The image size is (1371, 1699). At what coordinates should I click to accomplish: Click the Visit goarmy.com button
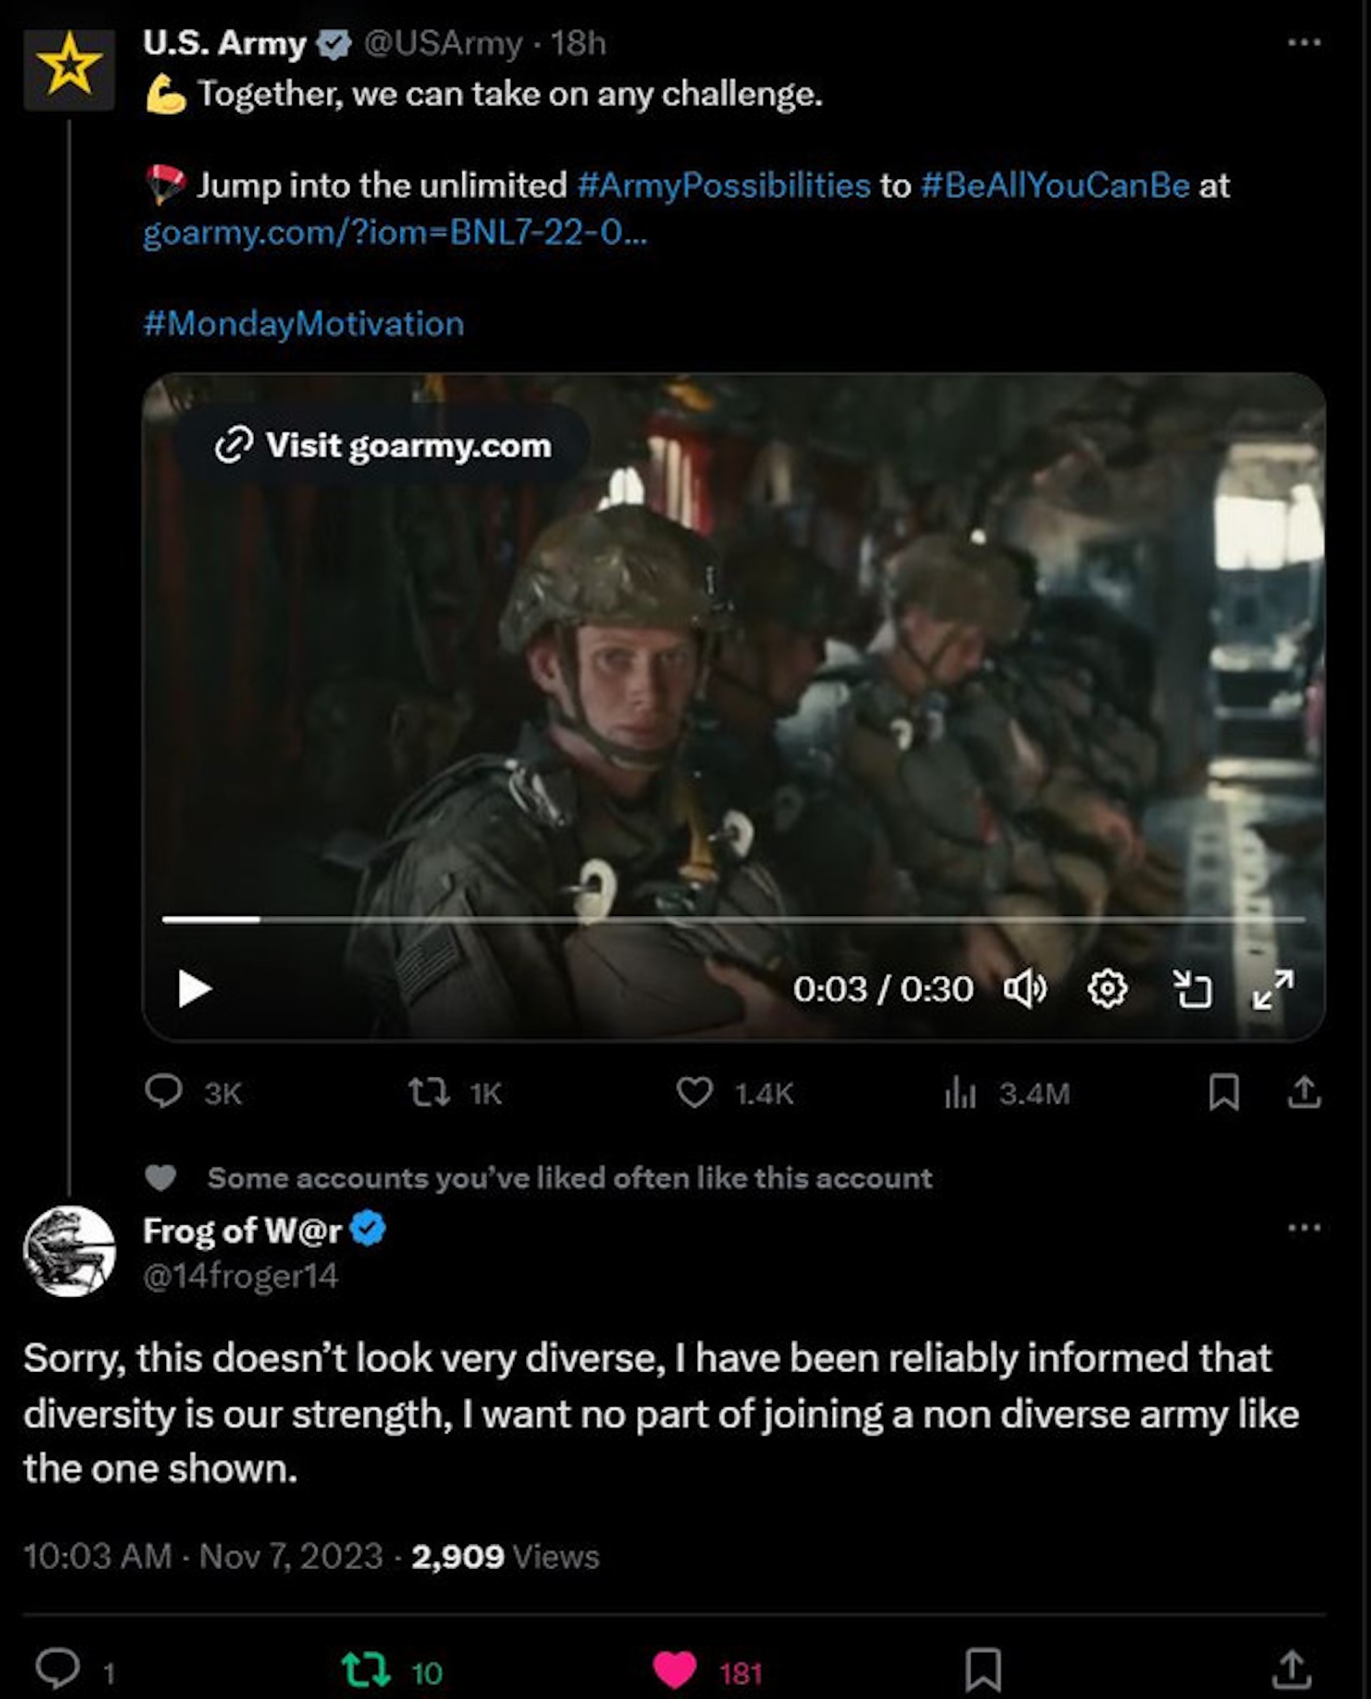[383, 445]
